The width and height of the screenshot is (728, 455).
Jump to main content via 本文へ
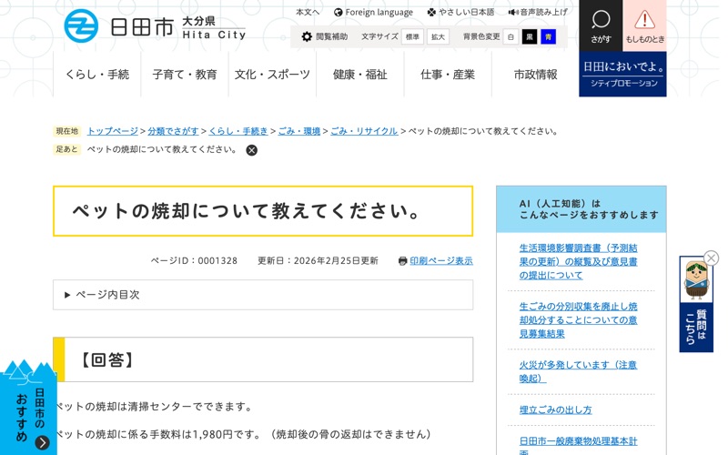pyautogui.click(x=308, y=13)
